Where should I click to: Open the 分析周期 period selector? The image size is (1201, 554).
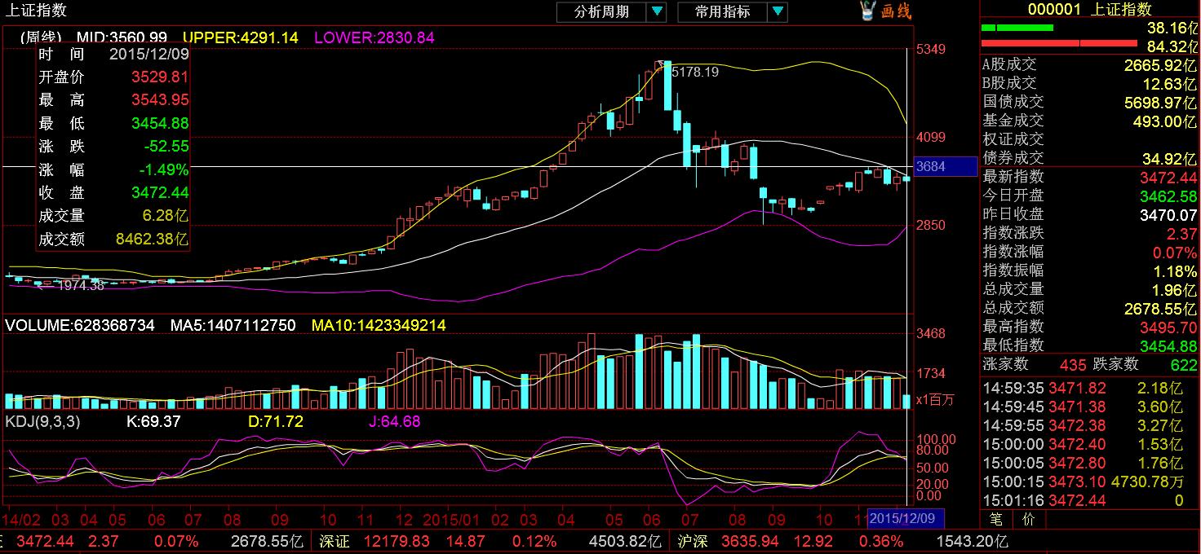pyautogui.click(x=601, y=11)
